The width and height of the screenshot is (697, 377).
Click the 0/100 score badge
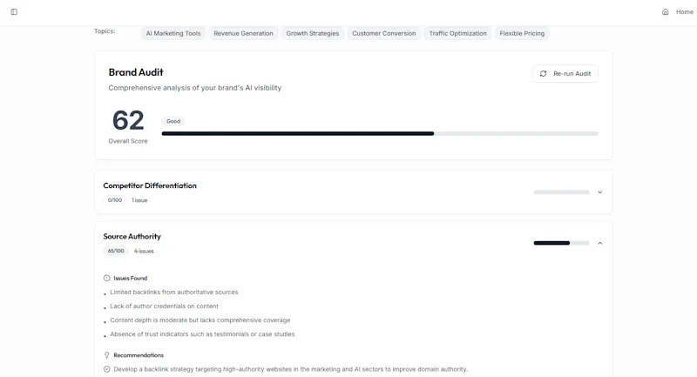tap(115, 200)
